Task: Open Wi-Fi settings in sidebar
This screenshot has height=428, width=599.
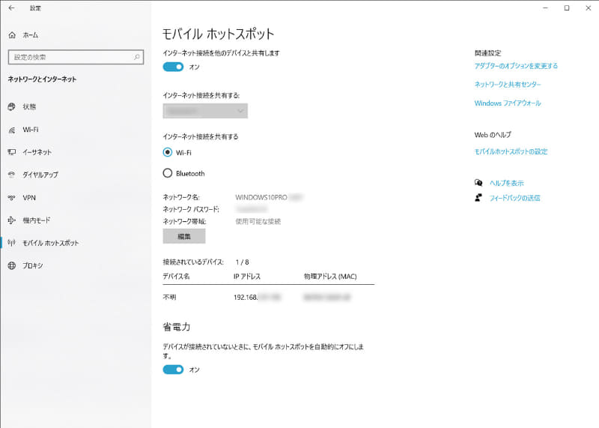Action: click(31, 130)
